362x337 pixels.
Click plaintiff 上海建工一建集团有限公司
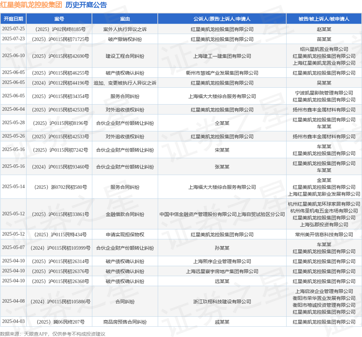(222, 56)
